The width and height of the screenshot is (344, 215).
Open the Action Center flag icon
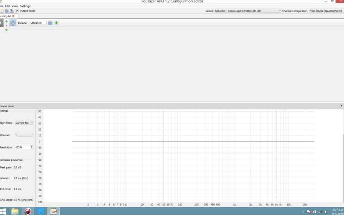[x=309, y=212]
